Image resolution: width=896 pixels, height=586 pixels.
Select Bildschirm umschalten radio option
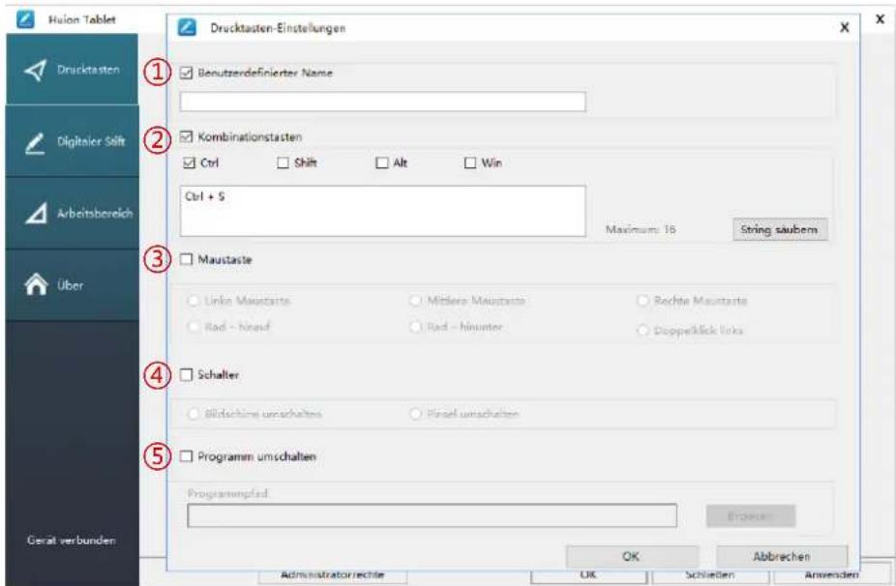(x=194, y=414)
